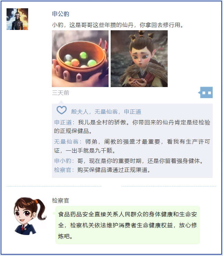Viewport: 223px width, 256px height.
Task: Click commenter name 申正道 in comments
Action: click(63, 122)
